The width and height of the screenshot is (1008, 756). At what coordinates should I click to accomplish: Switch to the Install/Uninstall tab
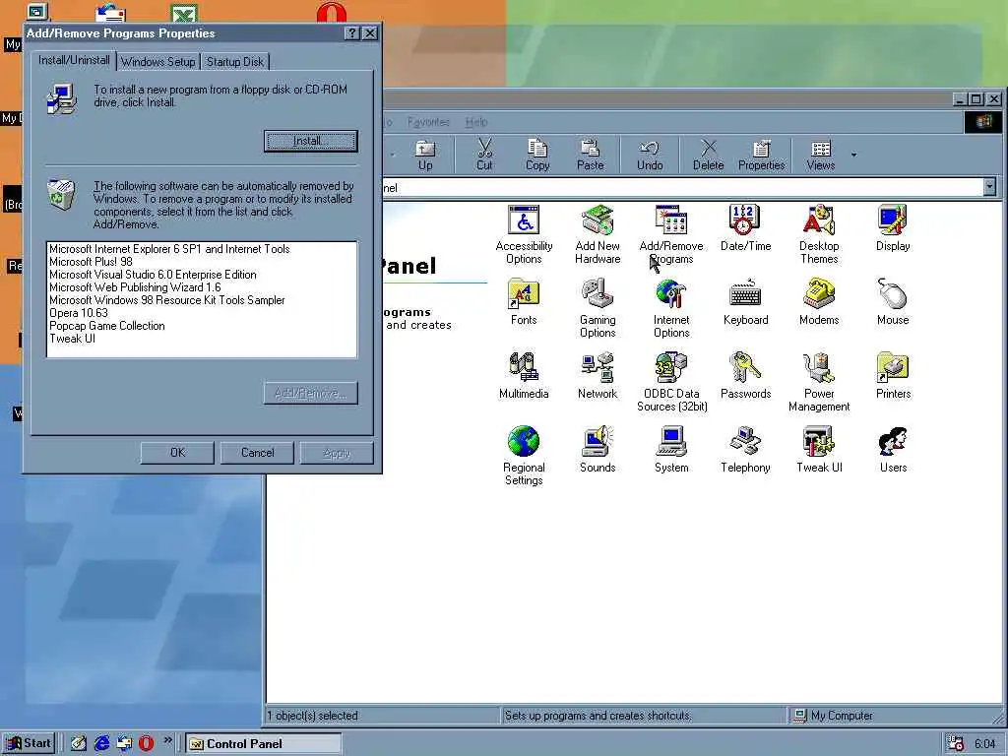[x=74, y=60]
